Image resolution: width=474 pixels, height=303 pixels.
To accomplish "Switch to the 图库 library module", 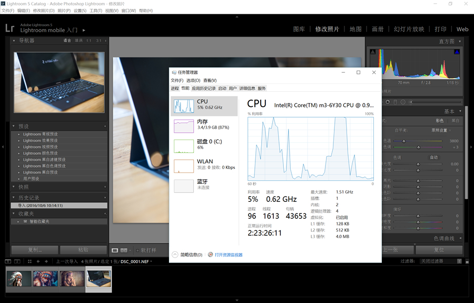I will (x=299, y=29).
